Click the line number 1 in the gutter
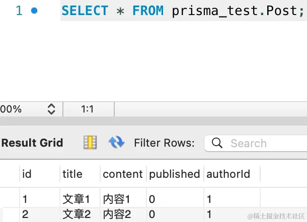Screen dimensions: 307x222 (19, 11)
